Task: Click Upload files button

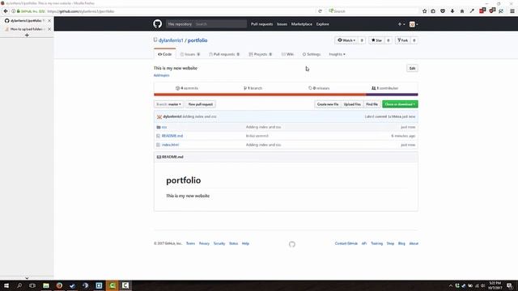Action: (x=352, y=104)
